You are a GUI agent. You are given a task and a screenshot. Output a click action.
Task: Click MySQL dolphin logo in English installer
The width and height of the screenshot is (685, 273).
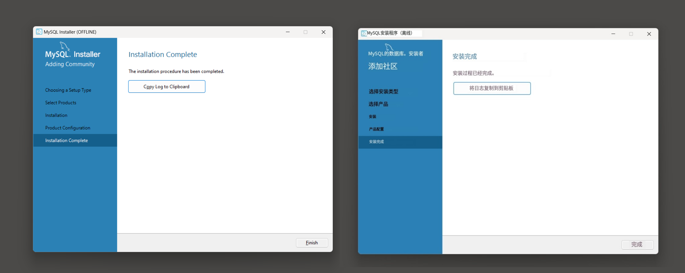coord(65,46)
